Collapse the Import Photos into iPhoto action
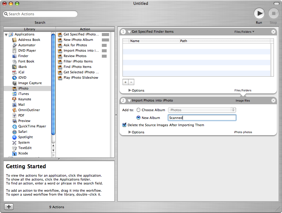 click(129, 101)
